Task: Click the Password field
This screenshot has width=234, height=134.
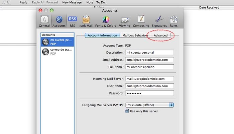Action: (x=149, y=93)
